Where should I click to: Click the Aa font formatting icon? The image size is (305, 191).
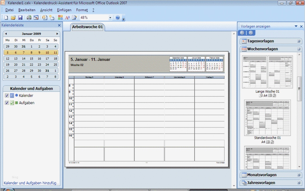click(x=67, y=17)
